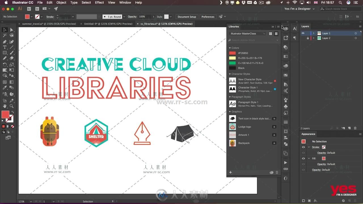The image size is (363, 204).
Task: Open the Effect menu
Action: coord(99,3)
